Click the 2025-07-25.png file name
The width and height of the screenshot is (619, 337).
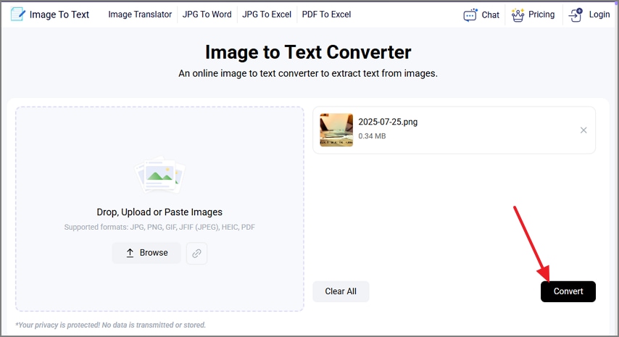[x=388, y=122]
